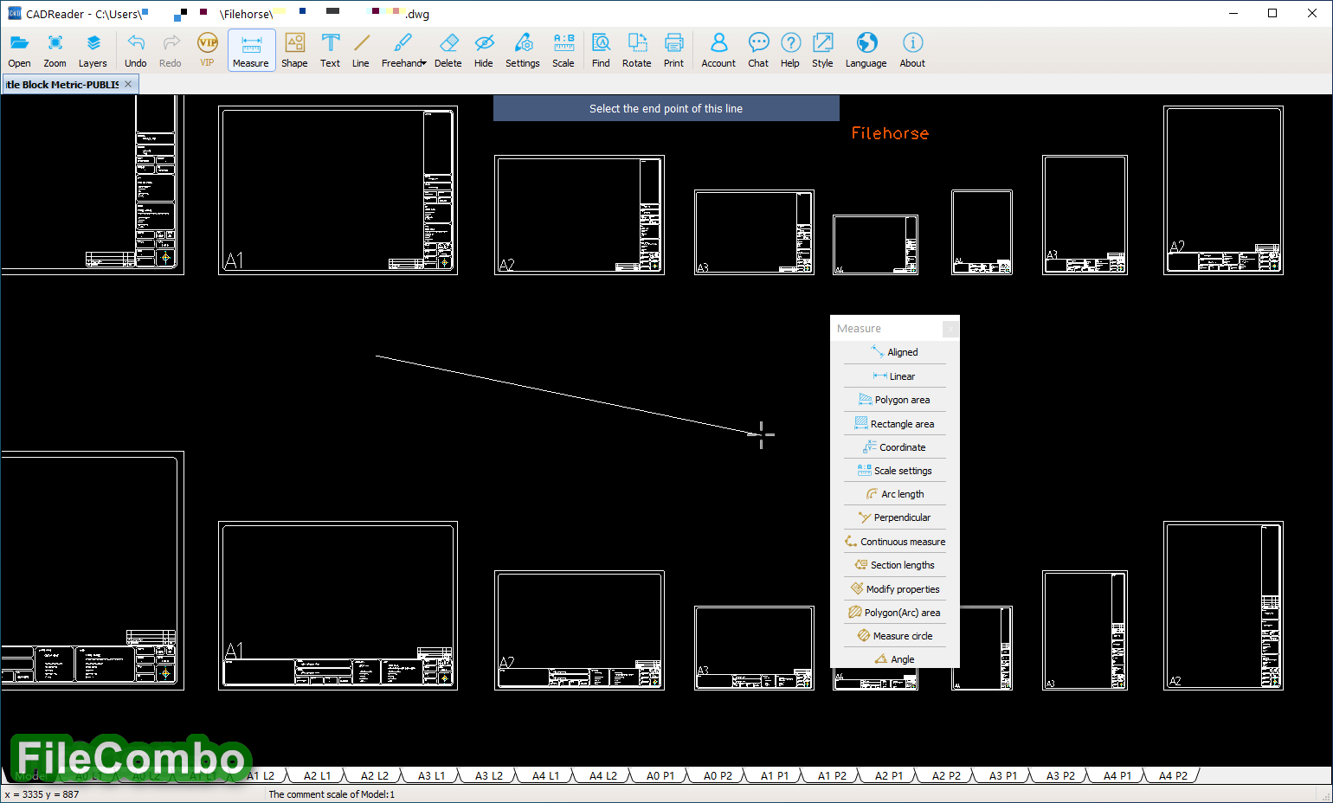The image size is (1333, 803).
Task: Activate the Rotate tool
Action: (x=636, y=50)
